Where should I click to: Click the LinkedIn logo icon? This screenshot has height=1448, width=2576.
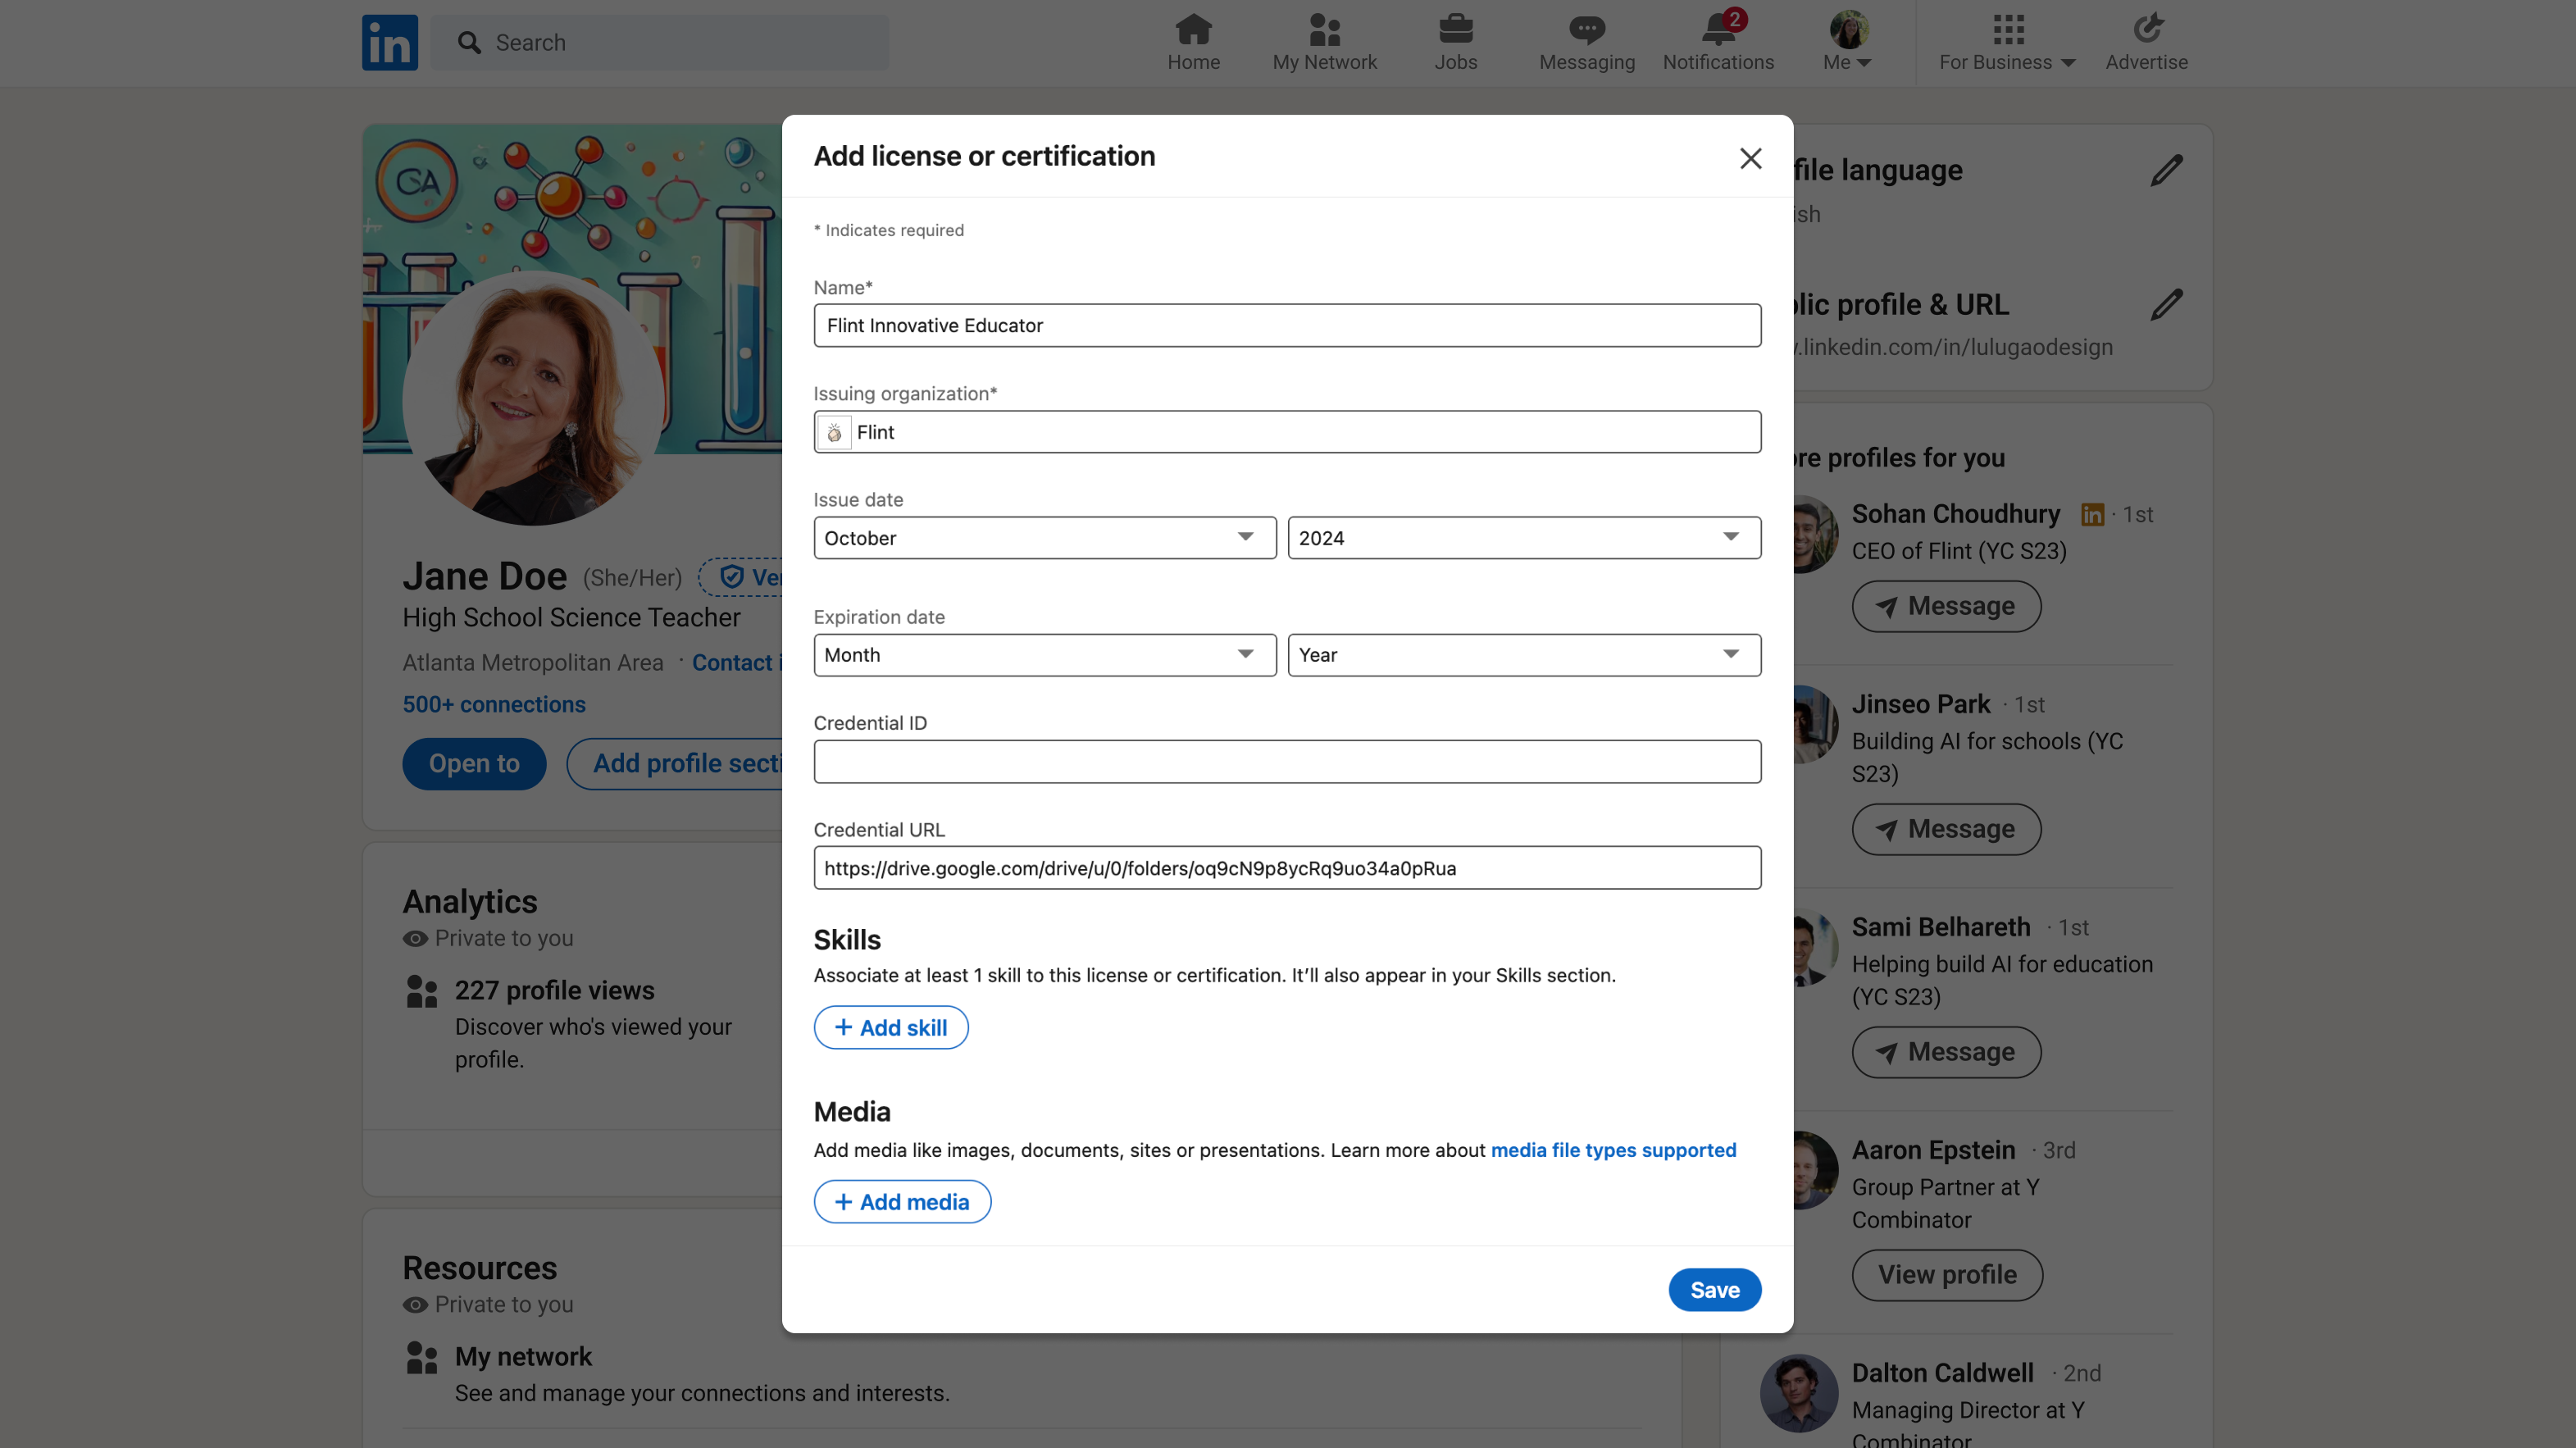tap(390, 42)
